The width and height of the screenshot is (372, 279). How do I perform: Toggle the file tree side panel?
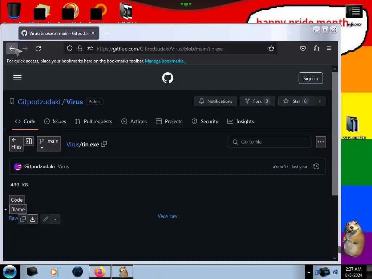(x=29, y=141)
